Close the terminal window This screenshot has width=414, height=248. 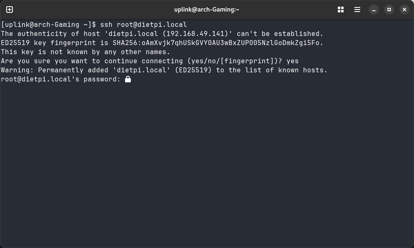point(404,10)
